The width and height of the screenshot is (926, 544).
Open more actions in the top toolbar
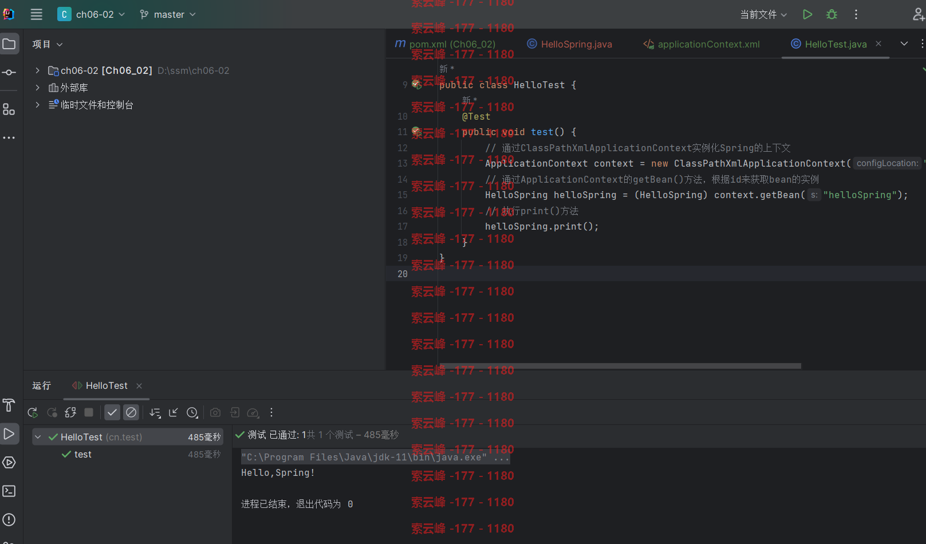click(856, 14)
